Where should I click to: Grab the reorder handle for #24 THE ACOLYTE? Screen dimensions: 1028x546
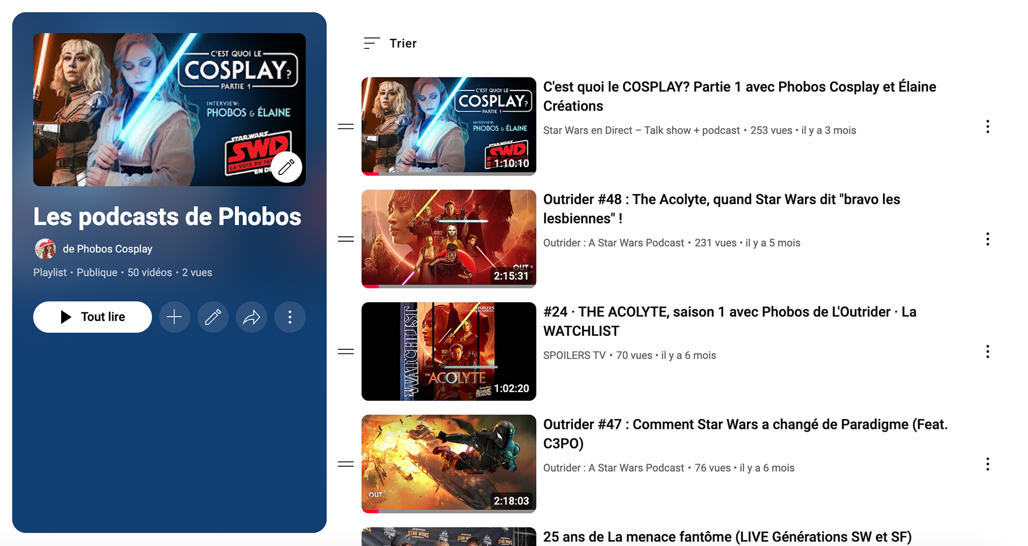point(346,351)
